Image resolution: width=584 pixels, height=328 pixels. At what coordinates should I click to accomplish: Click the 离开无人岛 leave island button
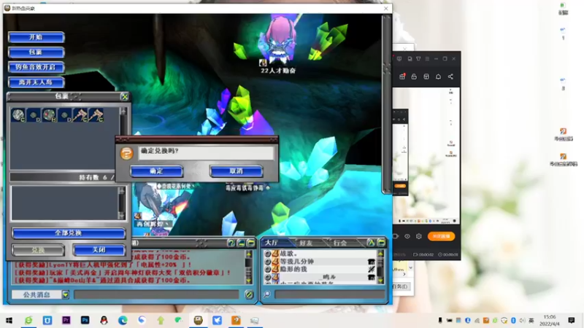[36, 82]
